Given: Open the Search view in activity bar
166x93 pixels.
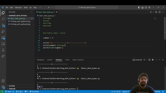Looking at the screenshot, I should 3,19.
